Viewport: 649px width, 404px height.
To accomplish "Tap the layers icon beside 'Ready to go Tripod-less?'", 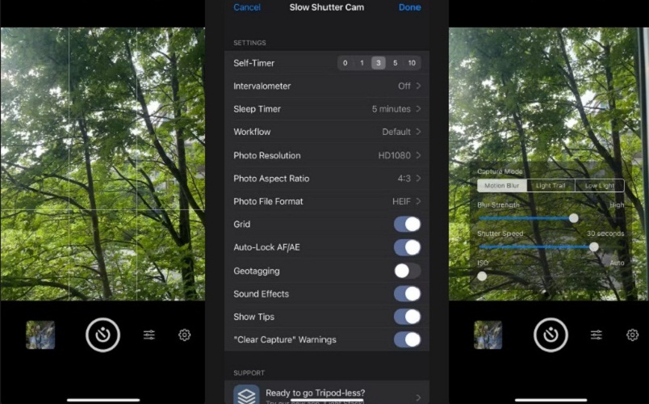I will coord(246,396).
